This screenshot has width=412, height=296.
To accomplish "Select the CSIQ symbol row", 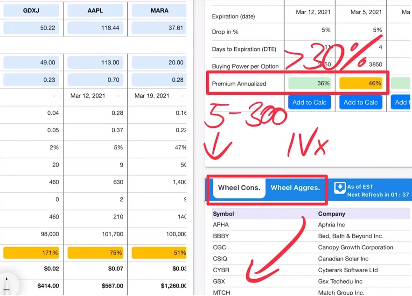I will pyautogui.click(x=220, y=259).
